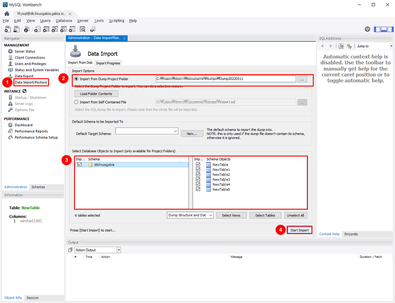Click the dump project folder path field
This screenshot has height=303, width=395.
226,79
